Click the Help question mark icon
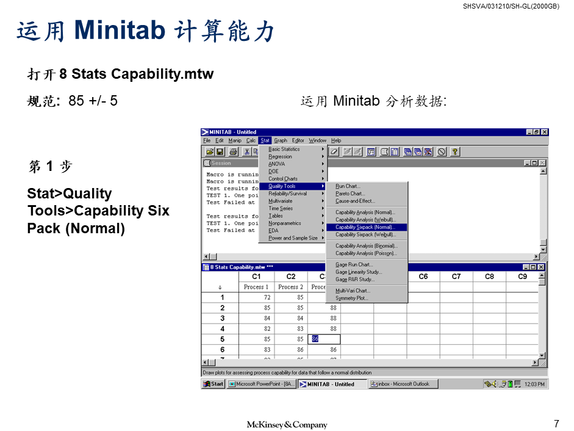This screenshot has height=431, width=574. click(x=455, y=151)
